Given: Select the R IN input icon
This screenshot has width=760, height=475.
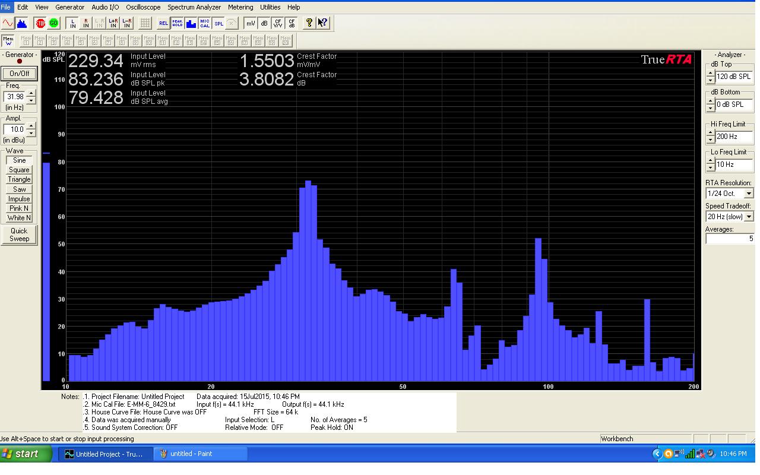Looking at the screenshot, I should [86, 23].
